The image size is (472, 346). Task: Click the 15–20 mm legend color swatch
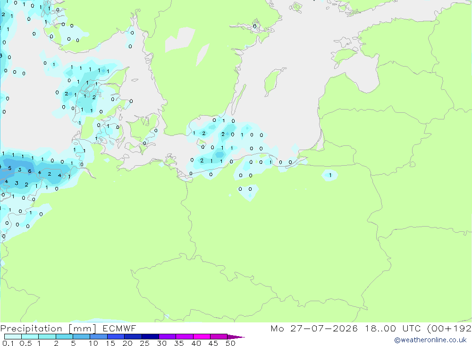click(116, 337)
